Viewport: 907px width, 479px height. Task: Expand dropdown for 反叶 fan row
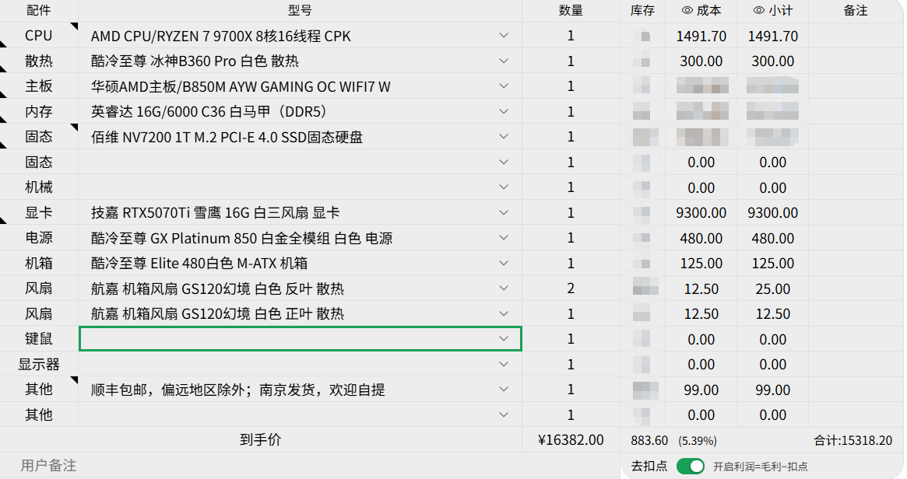click(504, 288)
